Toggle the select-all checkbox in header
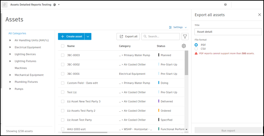Screen dimensions: 264x136 63,46
